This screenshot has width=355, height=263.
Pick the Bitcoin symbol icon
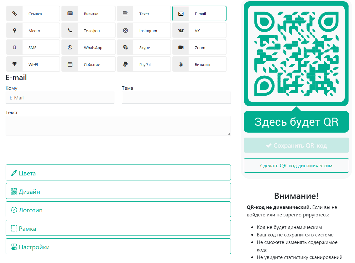tap(181, 64)
